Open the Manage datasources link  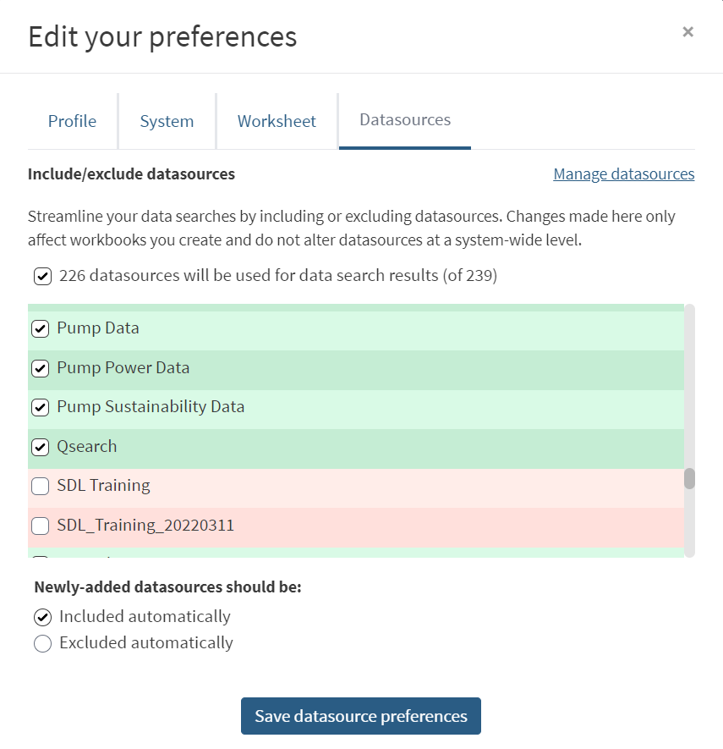pos(623,173)
